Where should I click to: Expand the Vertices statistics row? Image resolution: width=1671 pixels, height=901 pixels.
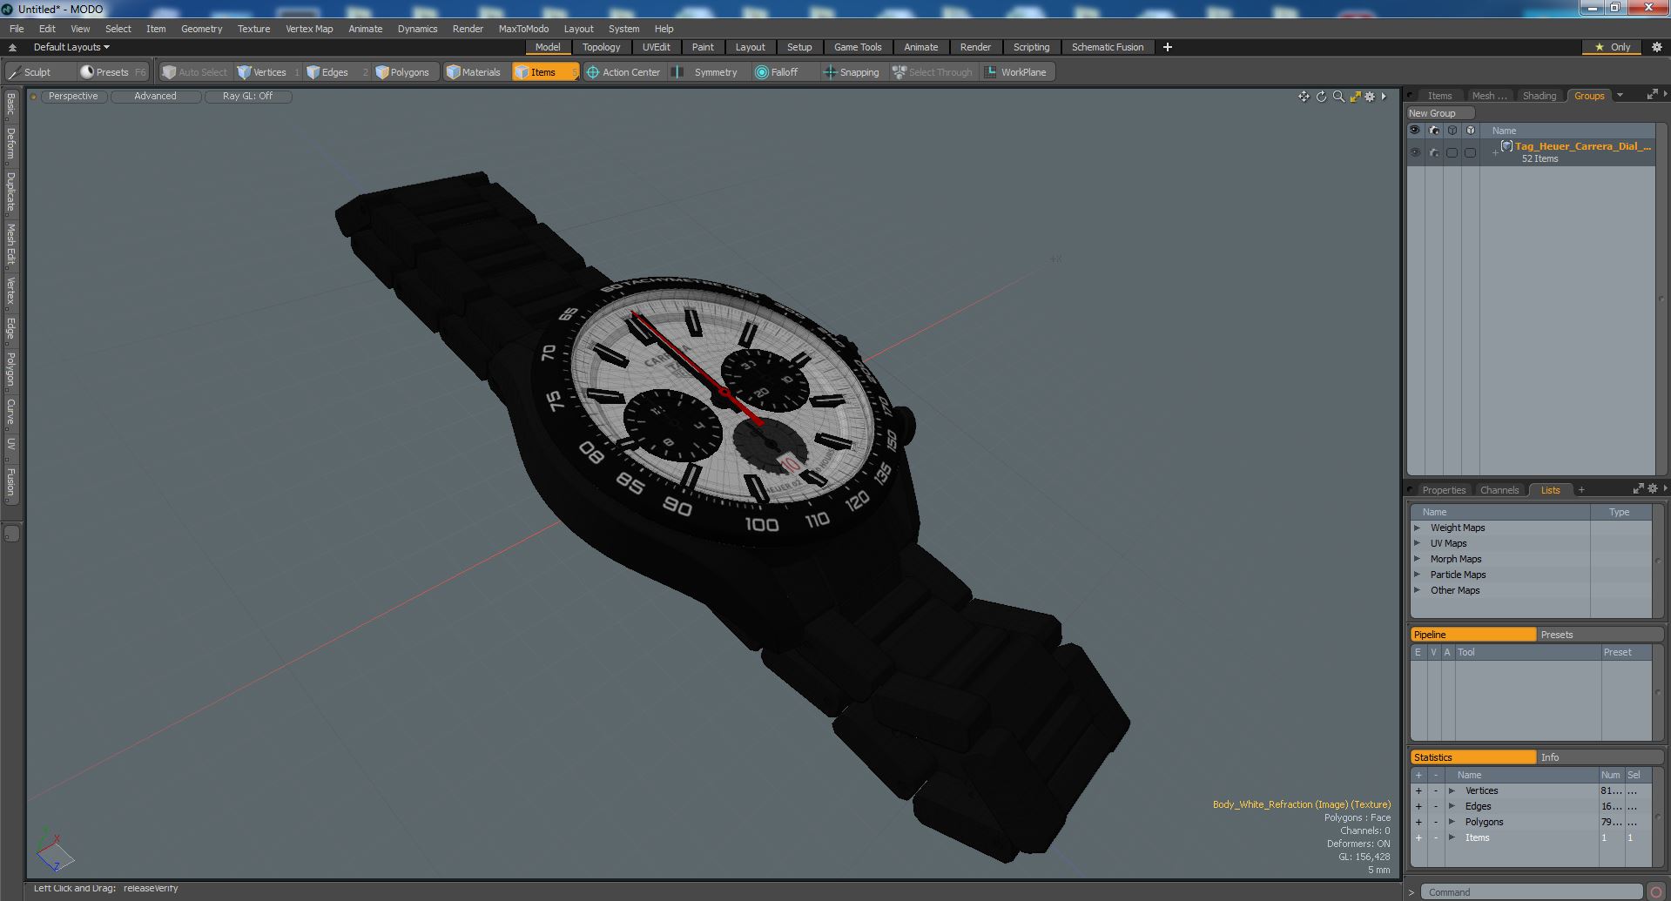pyautogui.click(x=1452, y=790)
